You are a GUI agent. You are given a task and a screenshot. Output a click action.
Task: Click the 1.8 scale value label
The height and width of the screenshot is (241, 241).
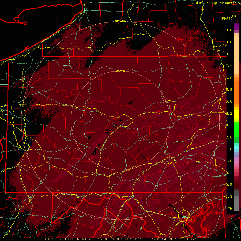[229, 149]
